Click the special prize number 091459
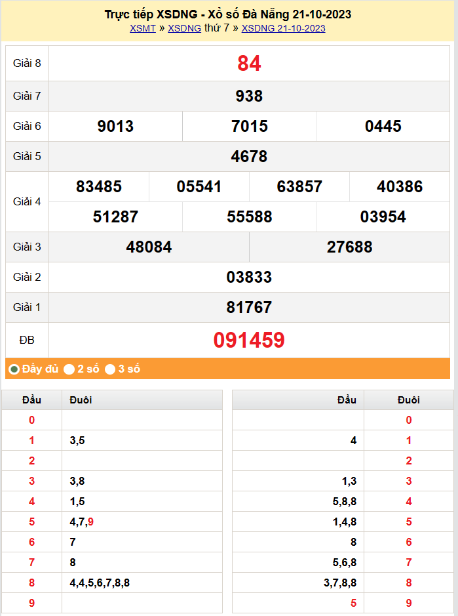This screenshot has height=616, width=458. [249, 340]
